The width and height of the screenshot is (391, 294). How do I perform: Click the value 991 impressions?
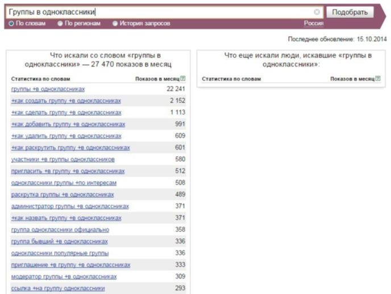click(x=180, y=124)
